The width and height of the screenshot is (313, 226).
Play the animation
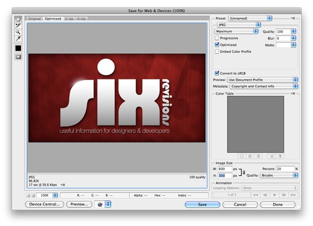coord(274,195)
